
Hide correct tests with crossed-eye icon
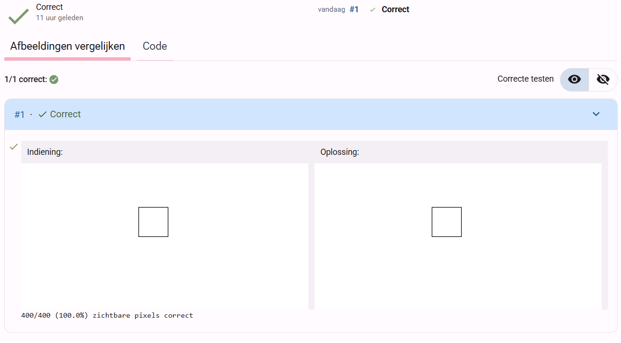603,79
